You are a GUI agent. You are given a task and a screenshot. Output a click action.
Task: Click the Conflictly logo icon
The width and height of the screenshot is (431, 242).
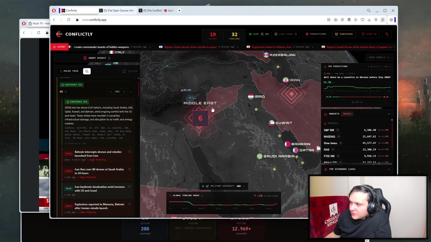coord(59,34)
